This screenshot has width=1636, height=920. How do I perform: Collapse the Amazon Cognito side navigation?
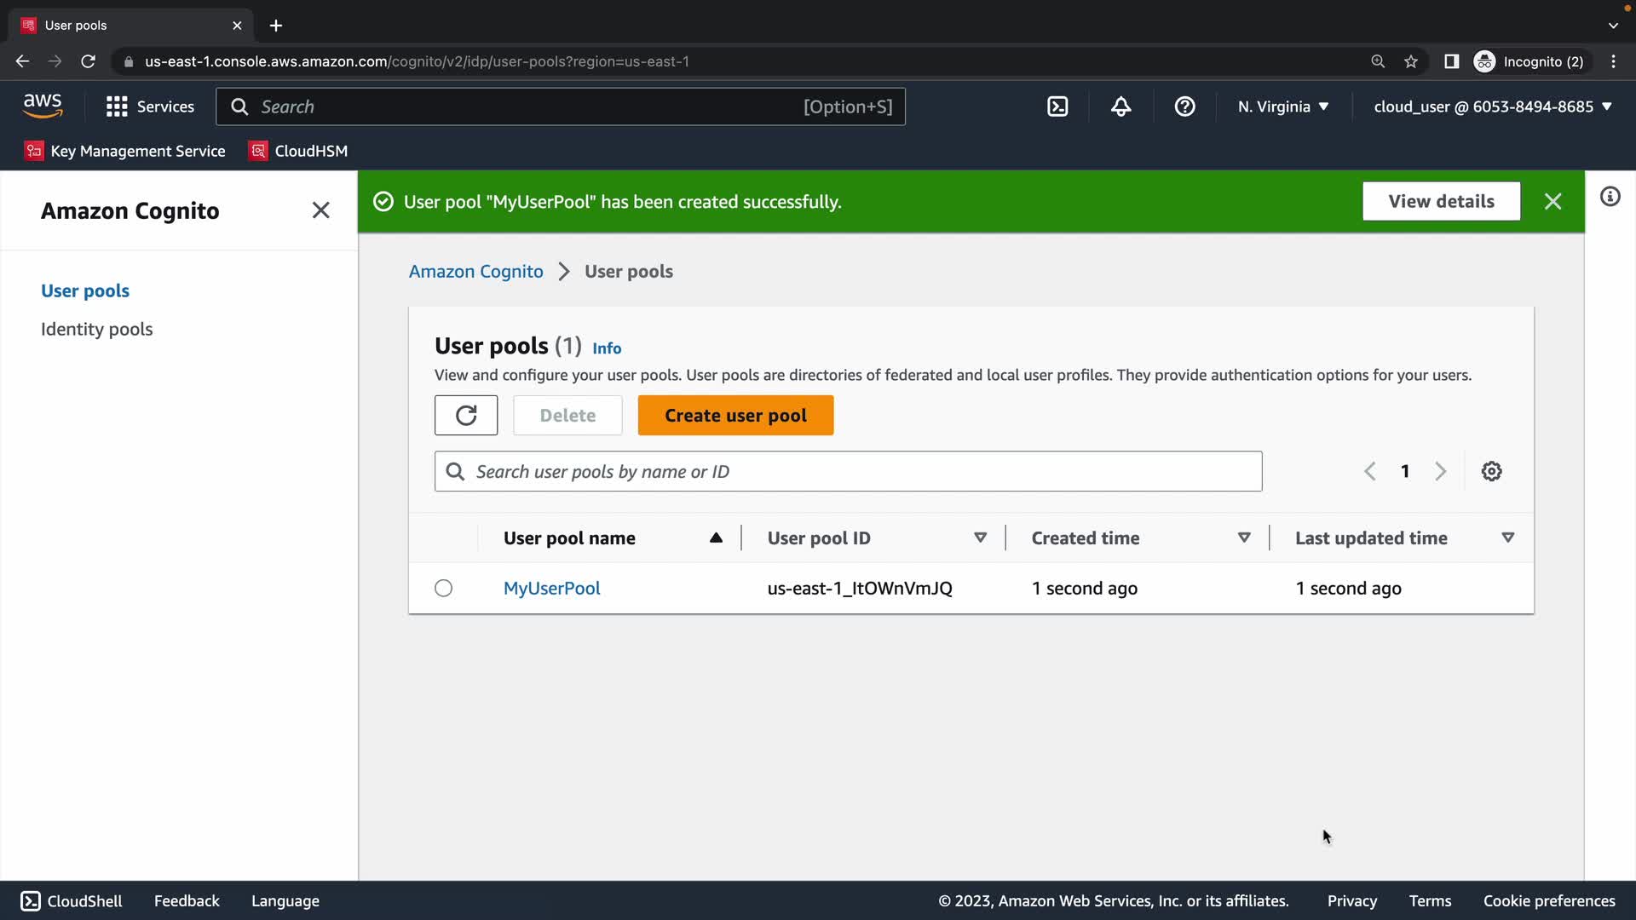[320, 210]
